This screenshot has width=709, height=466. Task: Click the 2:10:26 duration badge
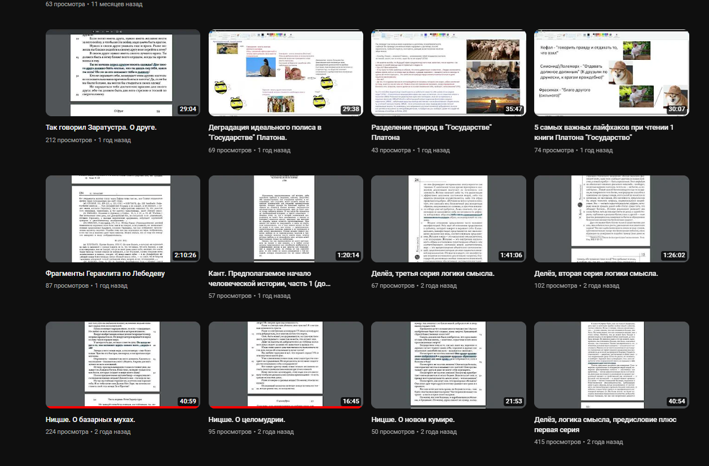(185, 256)
